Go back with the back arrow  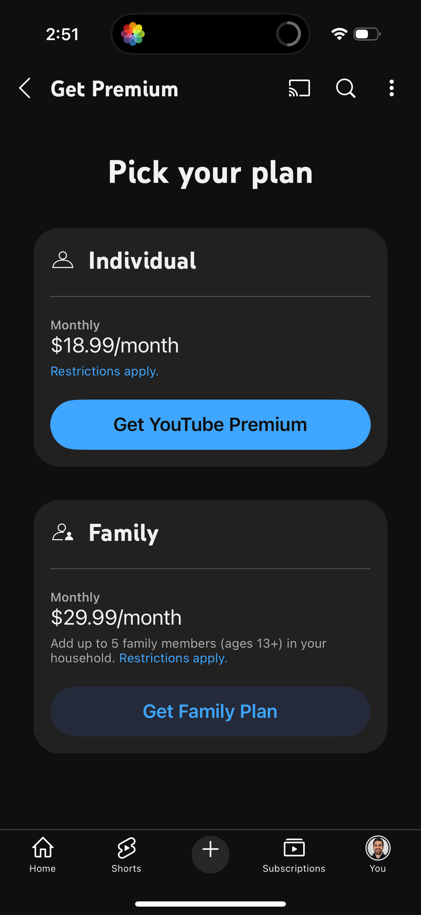pos(24,88)
